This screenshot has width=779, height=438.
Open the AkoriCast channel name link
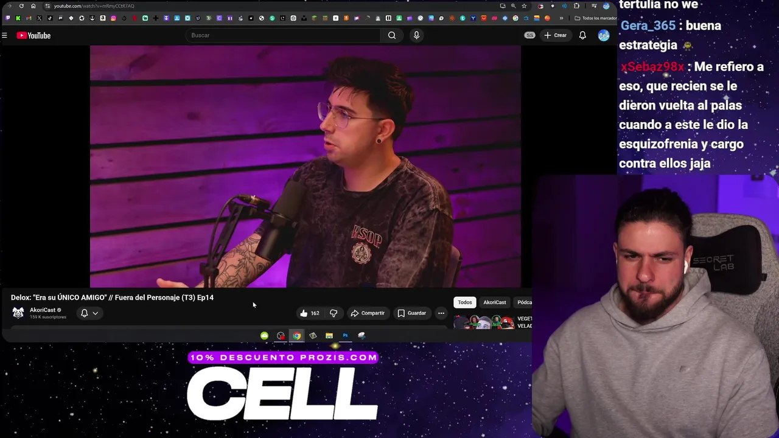[x=43, y=310]
